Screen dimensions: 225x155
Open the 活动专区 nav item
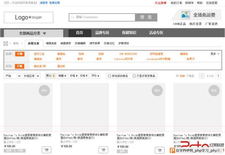pos(156,33)
